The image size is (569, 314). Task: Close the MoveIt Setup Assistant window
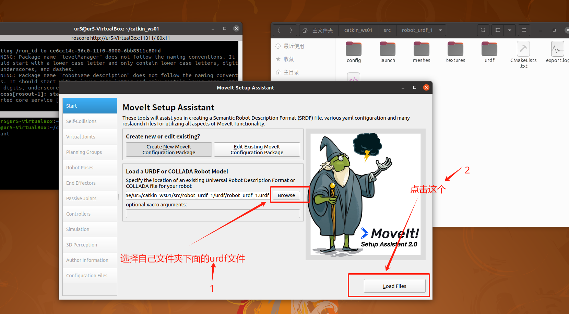coord(426,87)
